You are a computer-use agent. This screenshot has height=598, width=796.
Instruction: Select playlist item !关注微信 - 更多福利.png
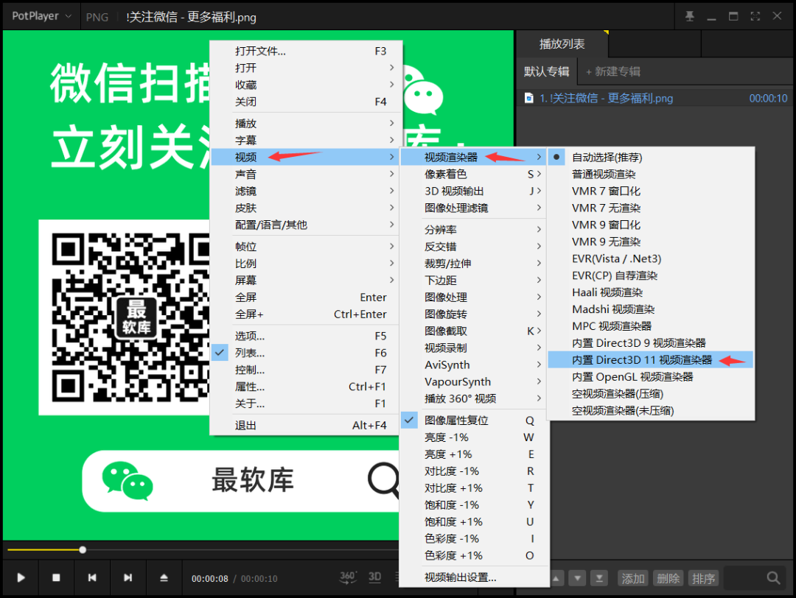coord(656,98)
